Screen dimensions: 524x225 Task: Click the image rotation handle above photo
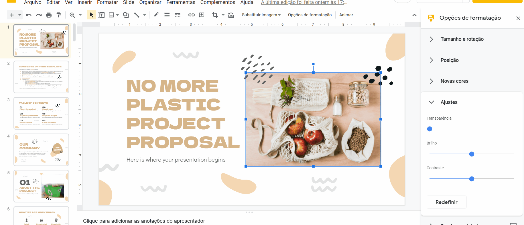click(313, 64)
